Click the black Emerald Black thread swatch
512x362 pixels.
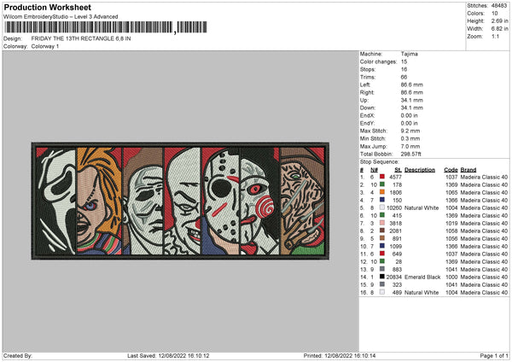tap(381, 277)
